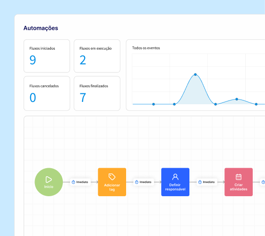Screen dimensions: 265x236
Task: Open the pink Criar atividades step
Action: coord(239,182)
